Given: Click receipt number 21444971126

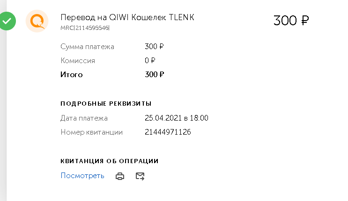Looking at the screenshot, I should (168, 132).
